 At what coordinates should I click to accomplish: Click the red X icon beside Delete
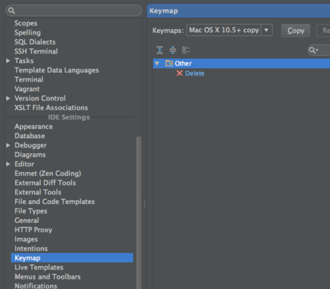[180, 73]
